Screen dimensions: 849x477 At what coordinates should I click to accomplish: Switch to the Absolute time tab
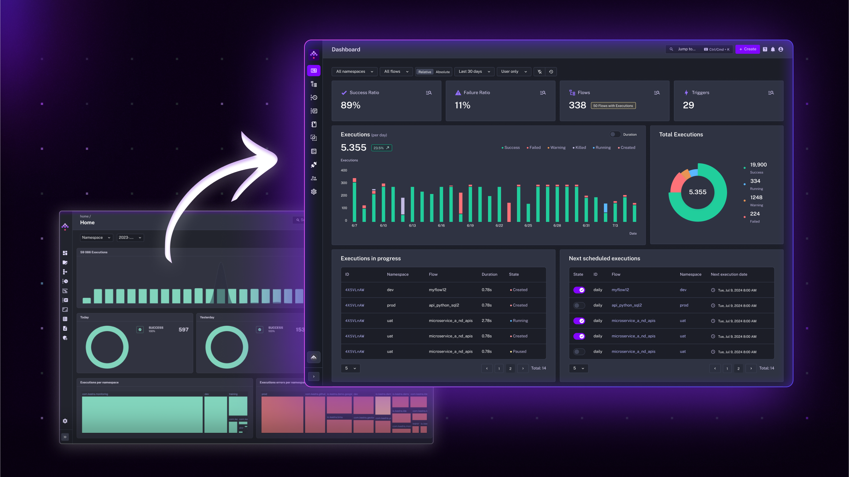click(443, 72)
